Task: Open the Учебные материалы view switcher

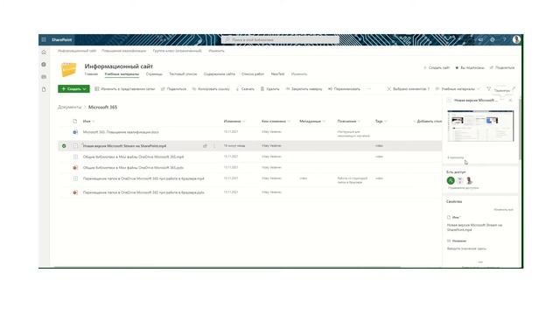Action: [x=457, y=89]
